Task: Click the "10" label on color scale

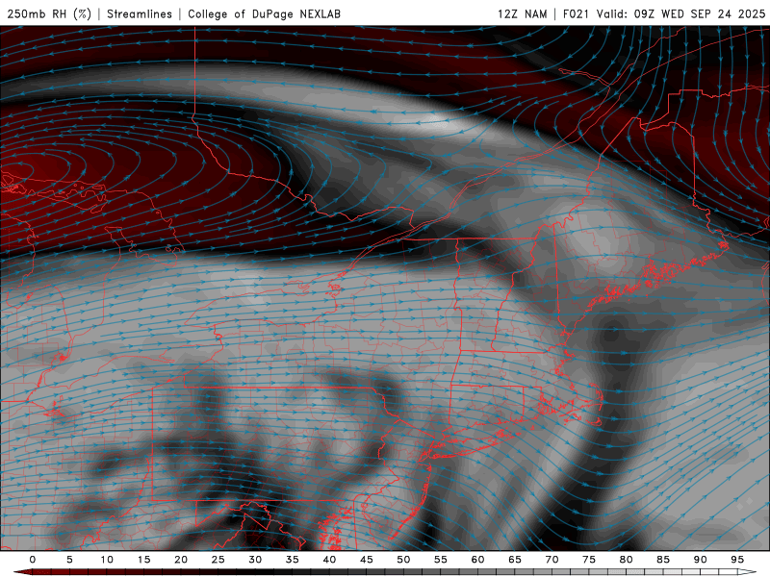Action: click(x=107, y=560)
